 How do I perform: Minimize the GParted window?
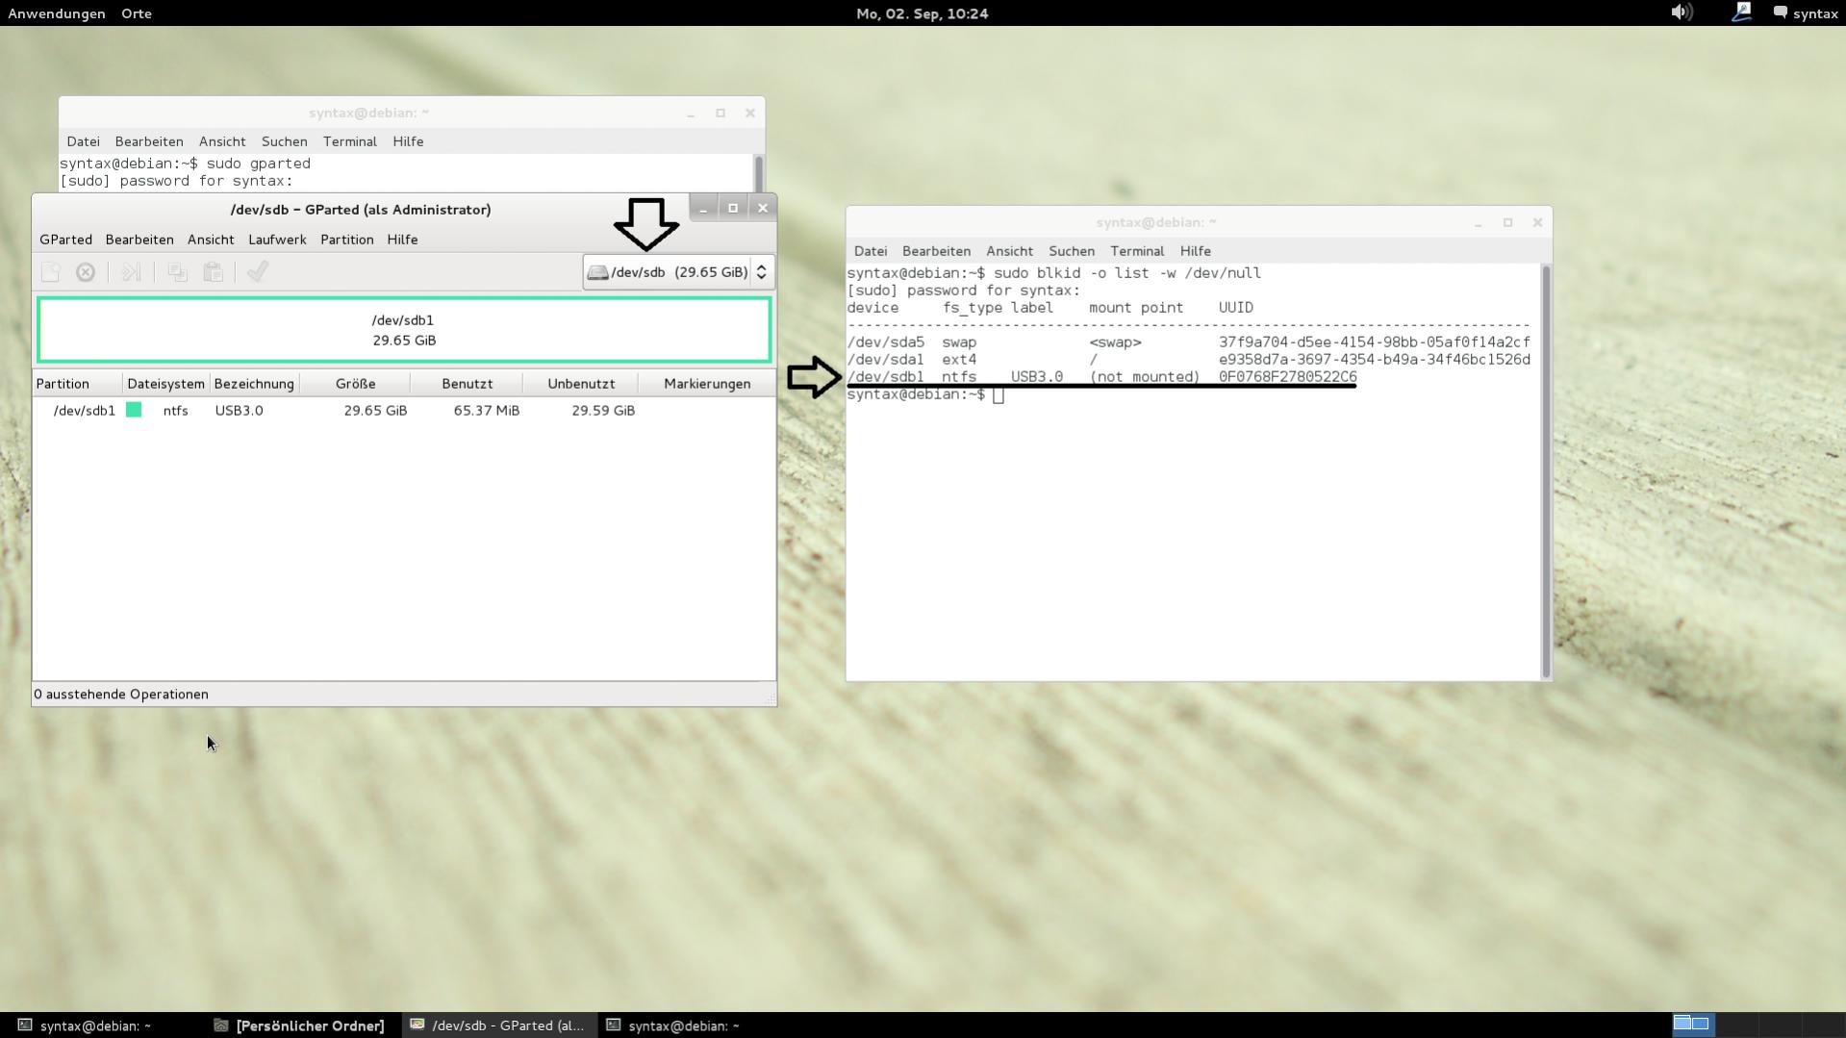(x=703, y=208)
